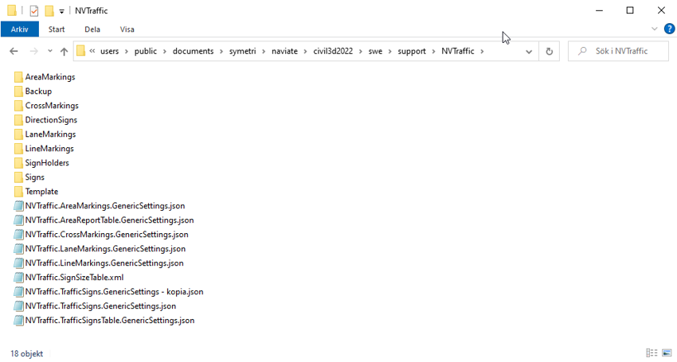
Task: Click the NVTraffic.LineMarkings.GenericSettings.json file icon
Action: 18,263
